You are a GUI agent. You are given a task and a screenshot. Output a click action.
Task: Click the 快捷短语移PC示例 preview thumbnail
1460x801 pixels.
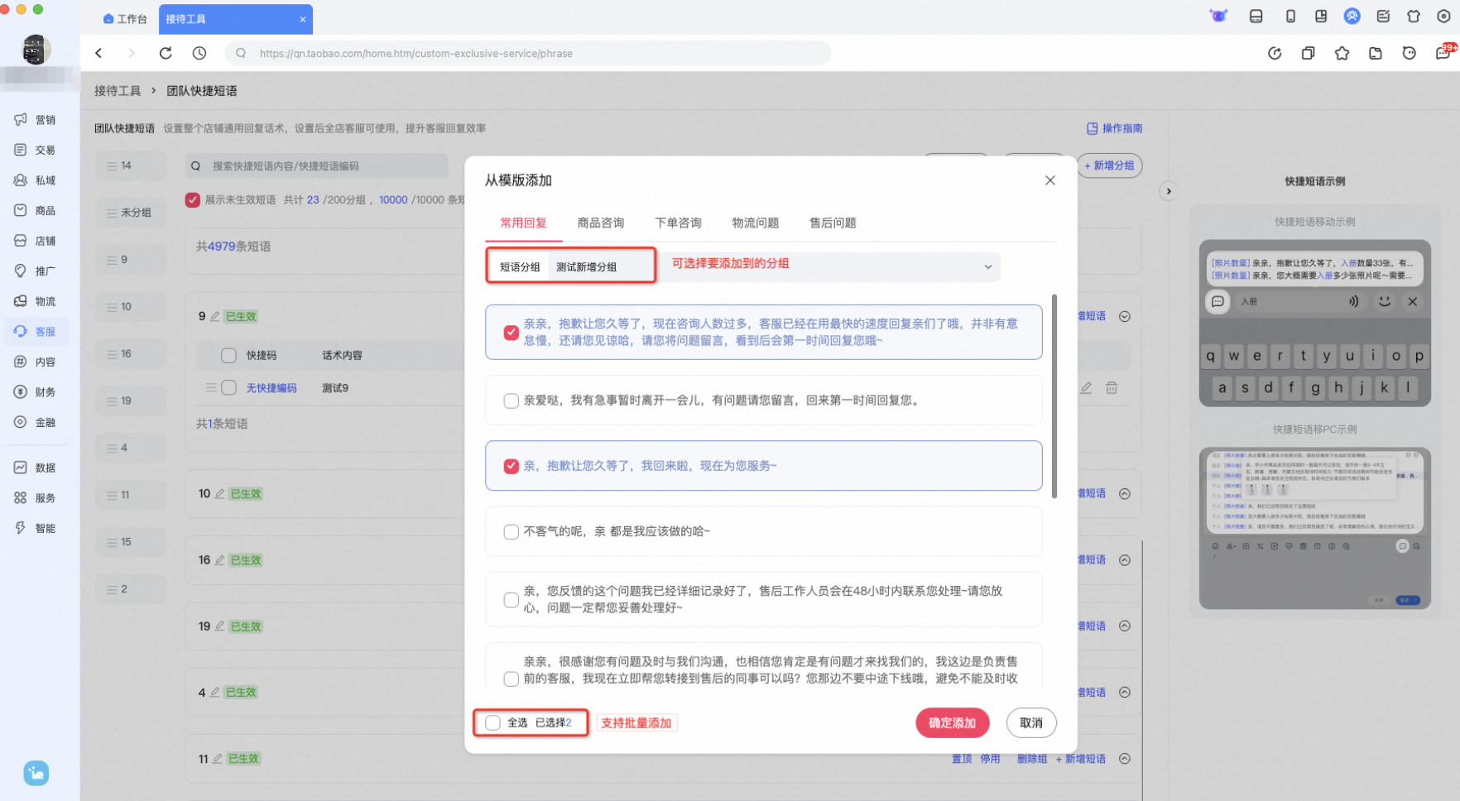coord(1314,528)
